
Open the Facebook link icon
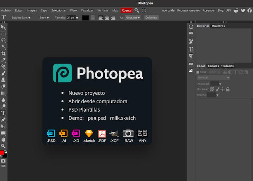click(x=250, y=10)
